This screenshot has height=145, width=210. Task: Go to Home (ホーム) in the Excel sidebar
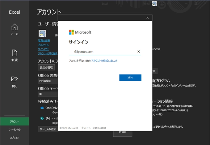coord(15,30)
